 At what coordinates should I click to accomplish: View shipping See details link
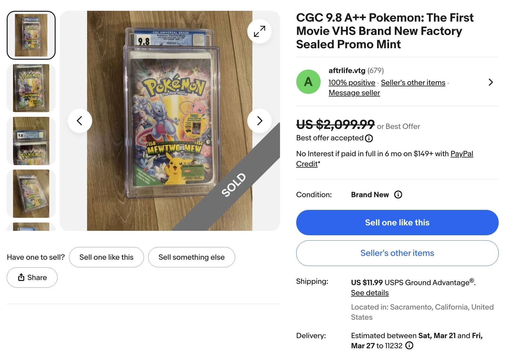coord(370,293)
